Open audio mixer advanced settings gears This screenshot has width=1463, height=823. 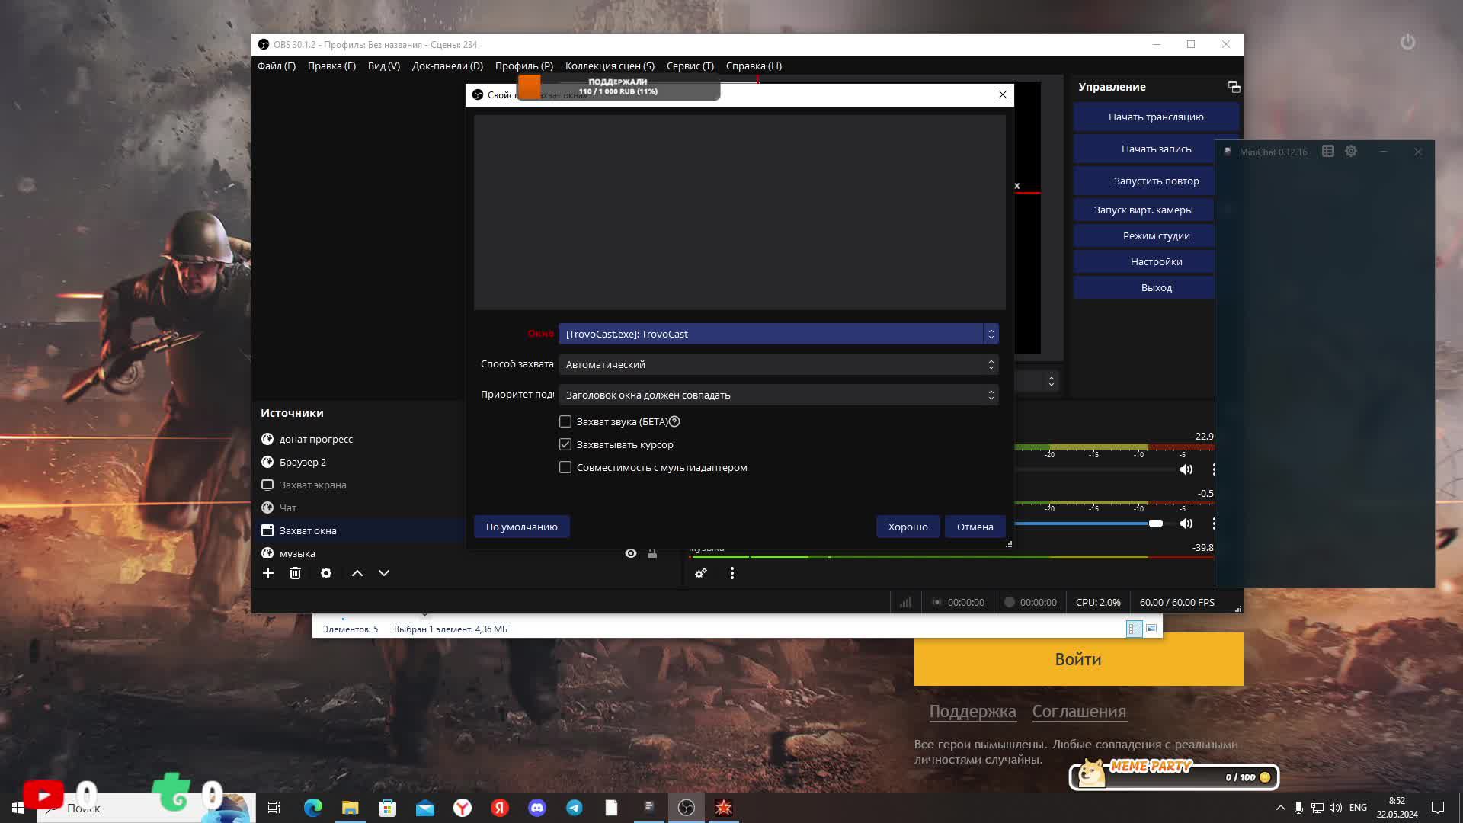701,573
